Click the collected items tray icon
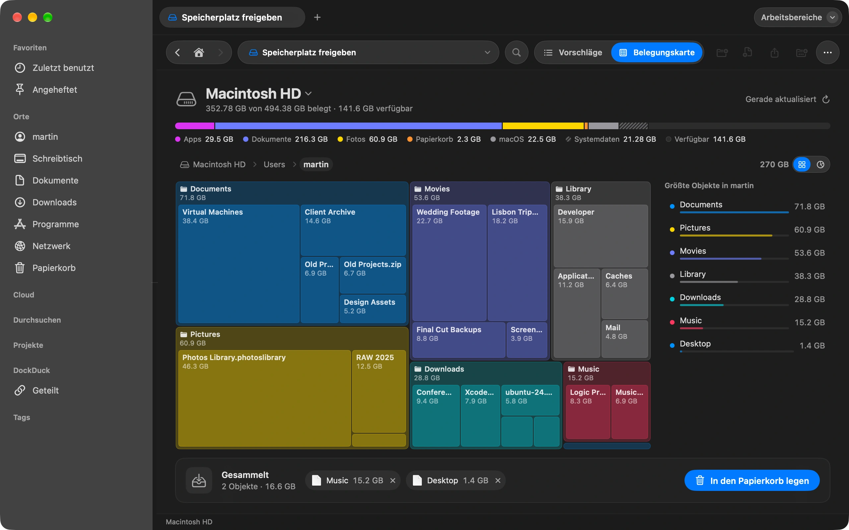The height and width of the screenshot is (530, 849). click(199, 480)
